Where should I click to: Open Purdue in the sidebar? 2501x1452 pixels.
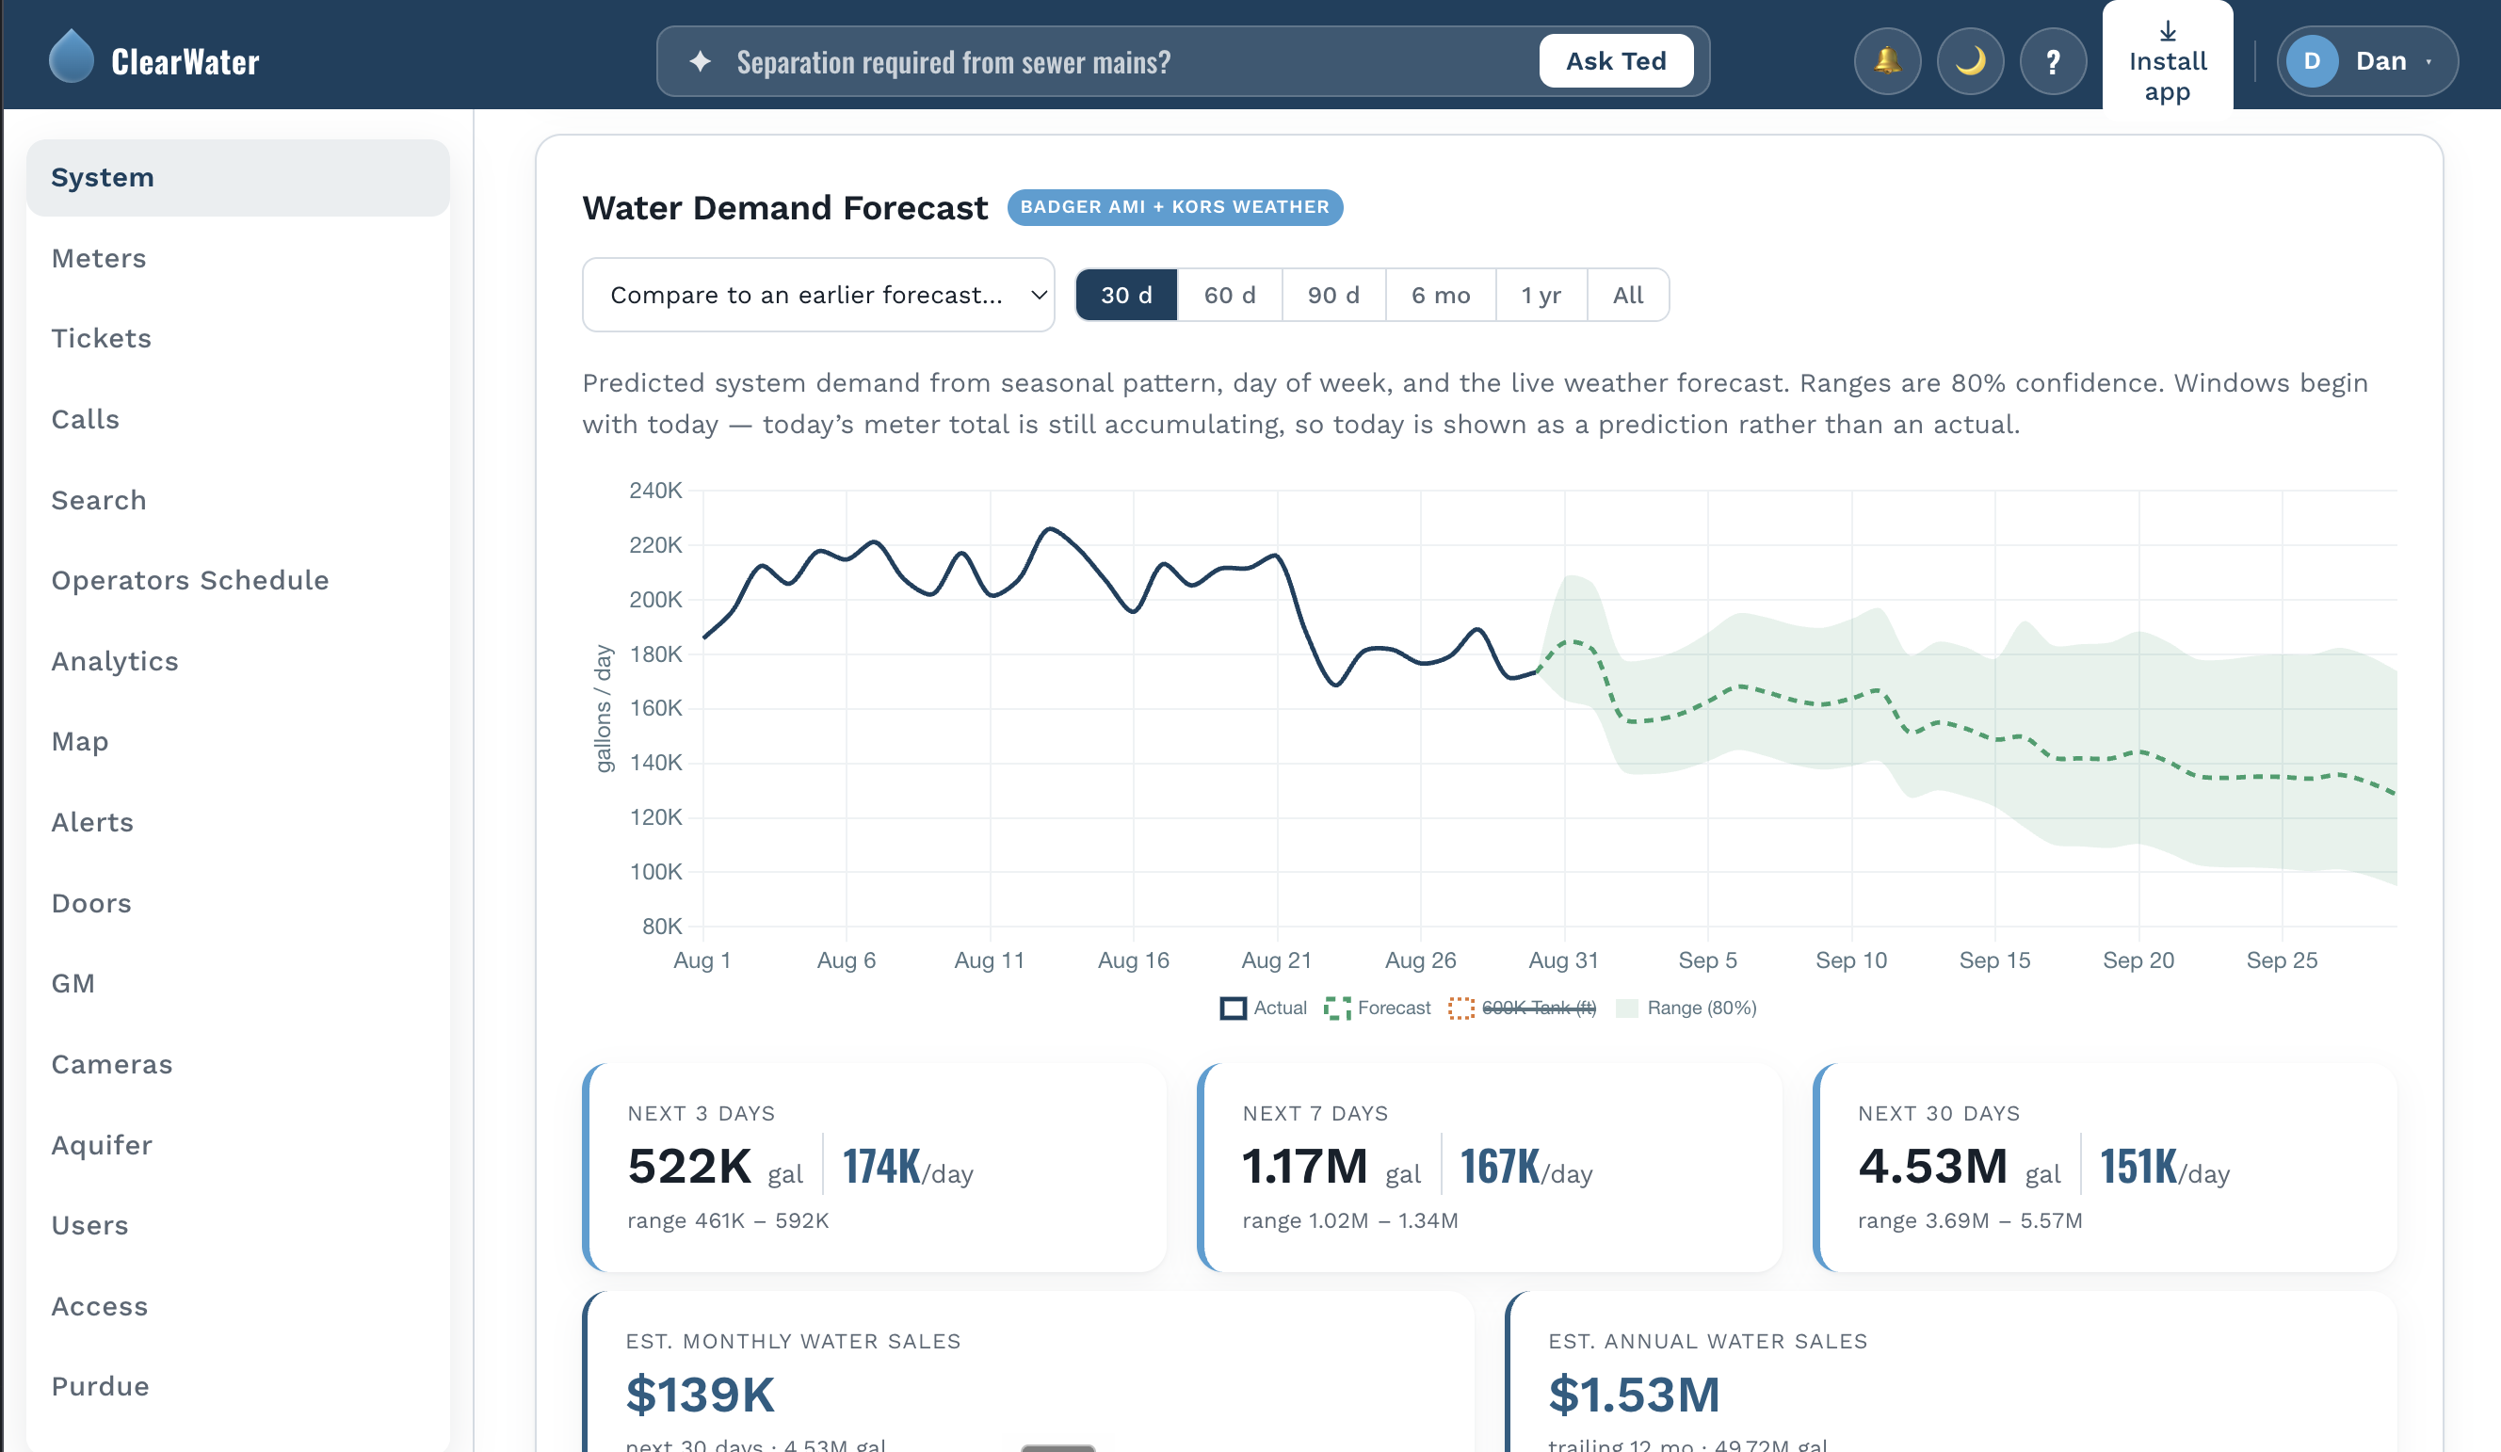pyautogui.click(x=238, y=1386)
